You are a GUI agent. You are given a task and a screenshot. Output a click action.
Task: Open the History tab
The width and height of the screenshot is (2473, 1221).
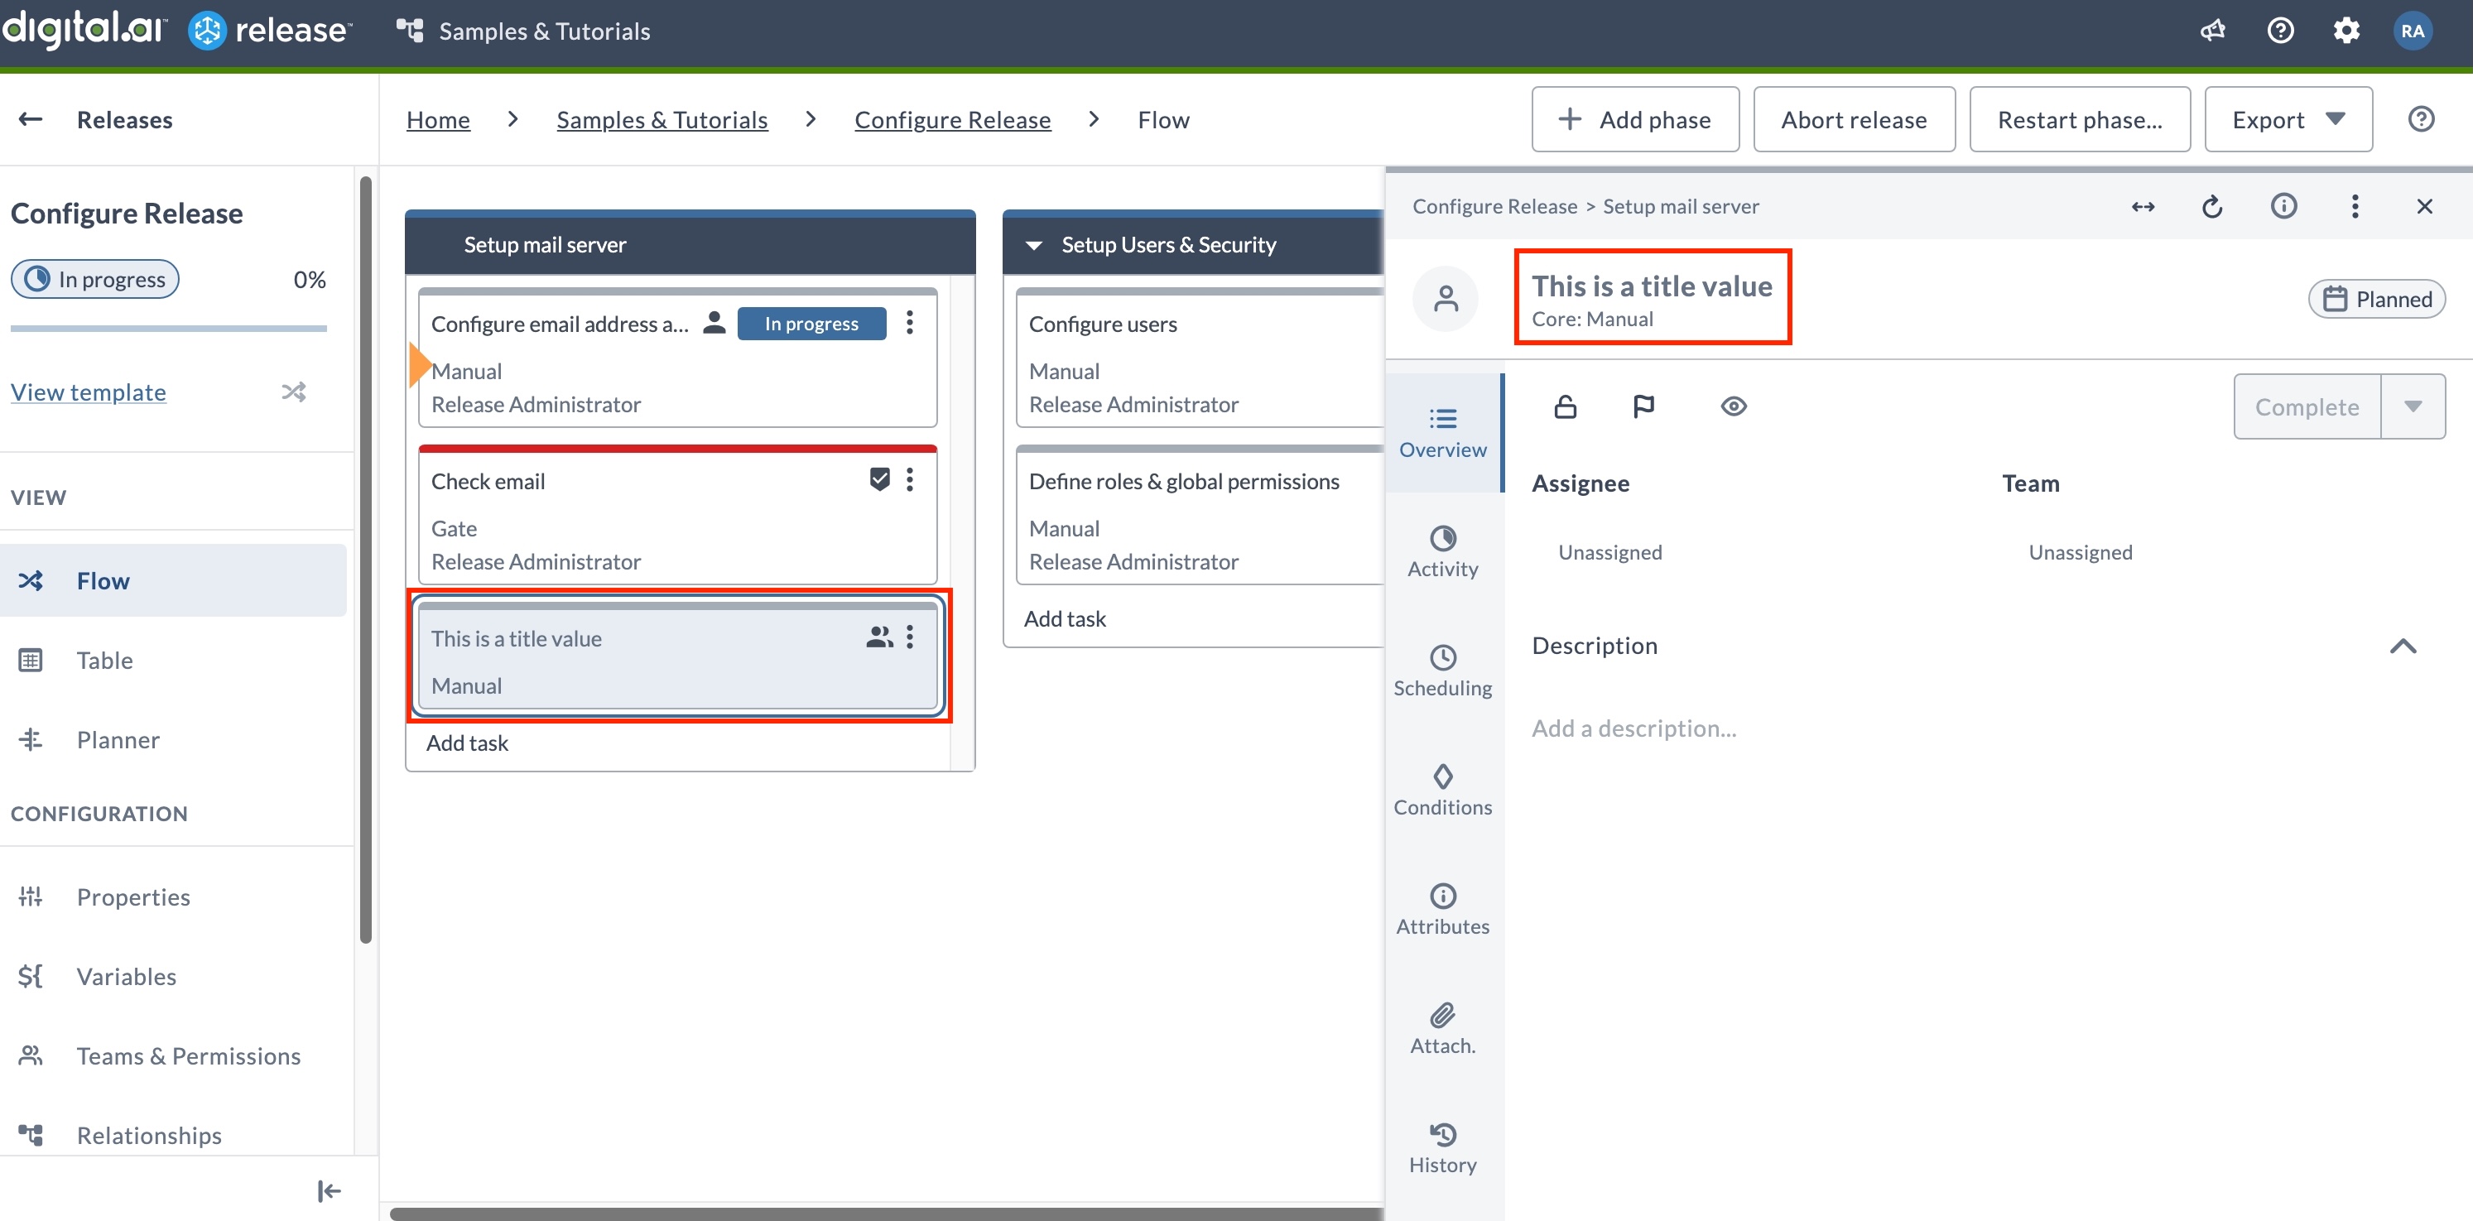1443,1147
